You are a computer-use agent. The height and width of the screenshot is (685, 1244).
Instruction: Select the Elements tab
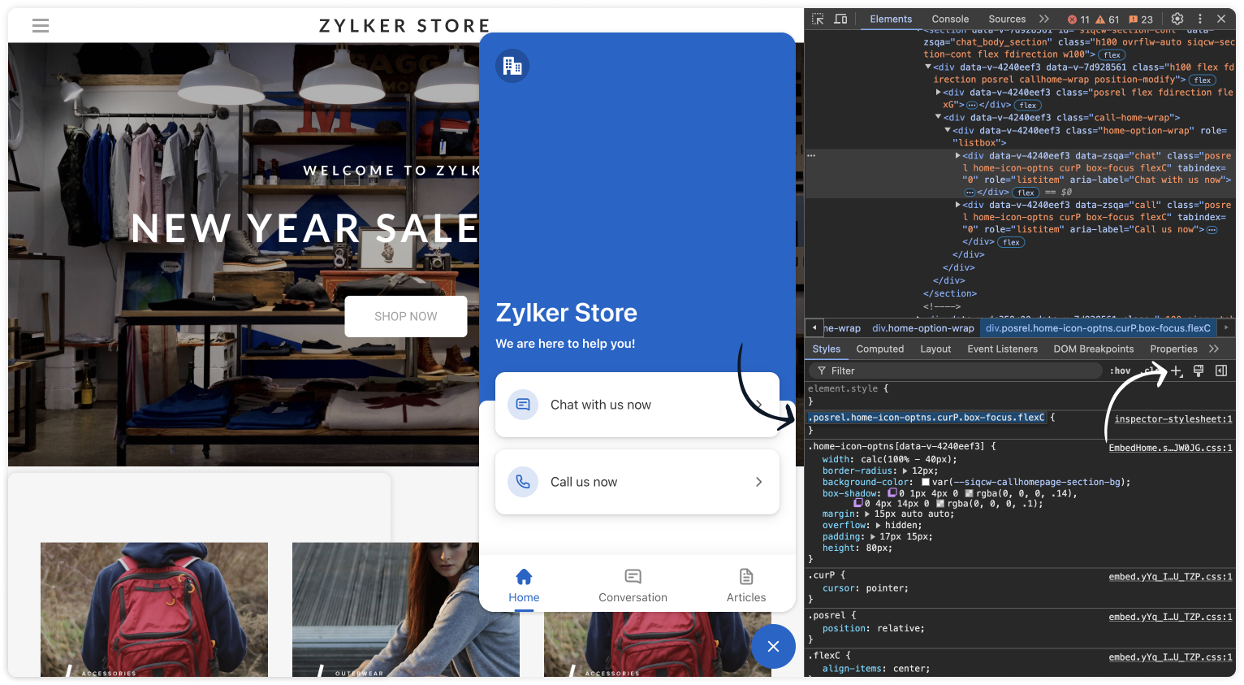click(x=891, y=19)
